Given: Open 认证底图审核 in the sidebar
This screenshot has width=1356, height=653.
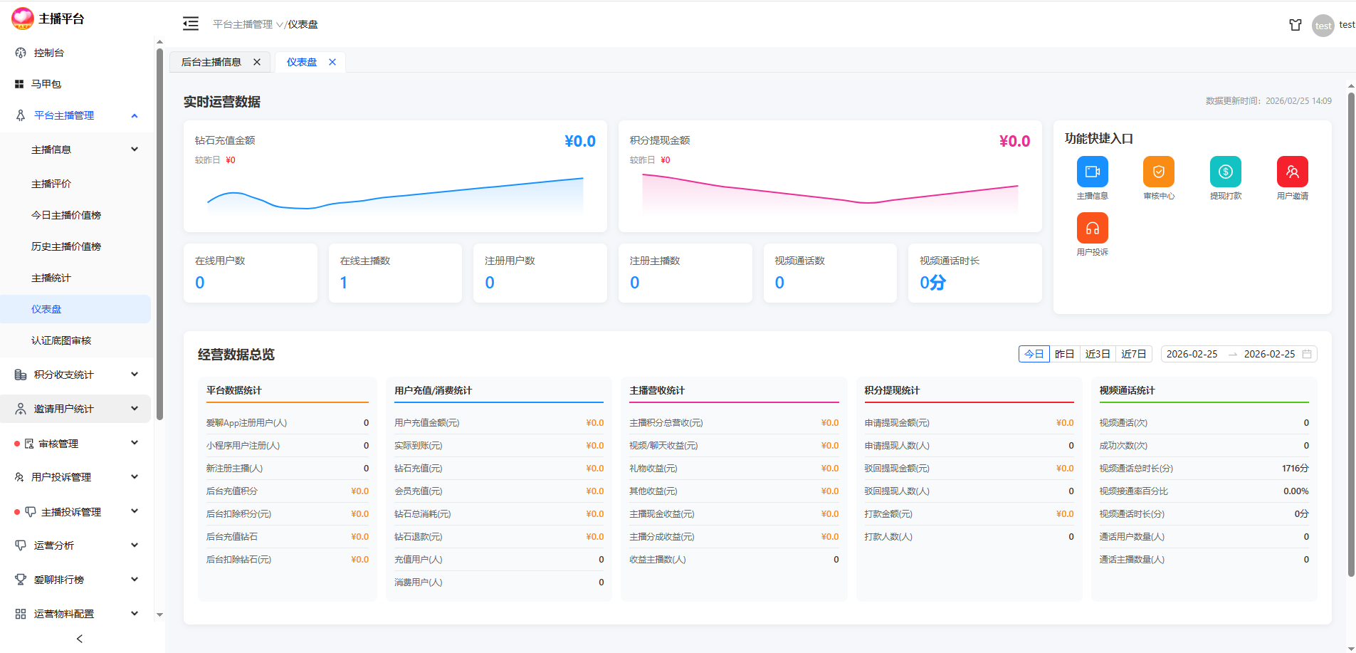Looking at the screenshot, I should (x=61, y=340).
